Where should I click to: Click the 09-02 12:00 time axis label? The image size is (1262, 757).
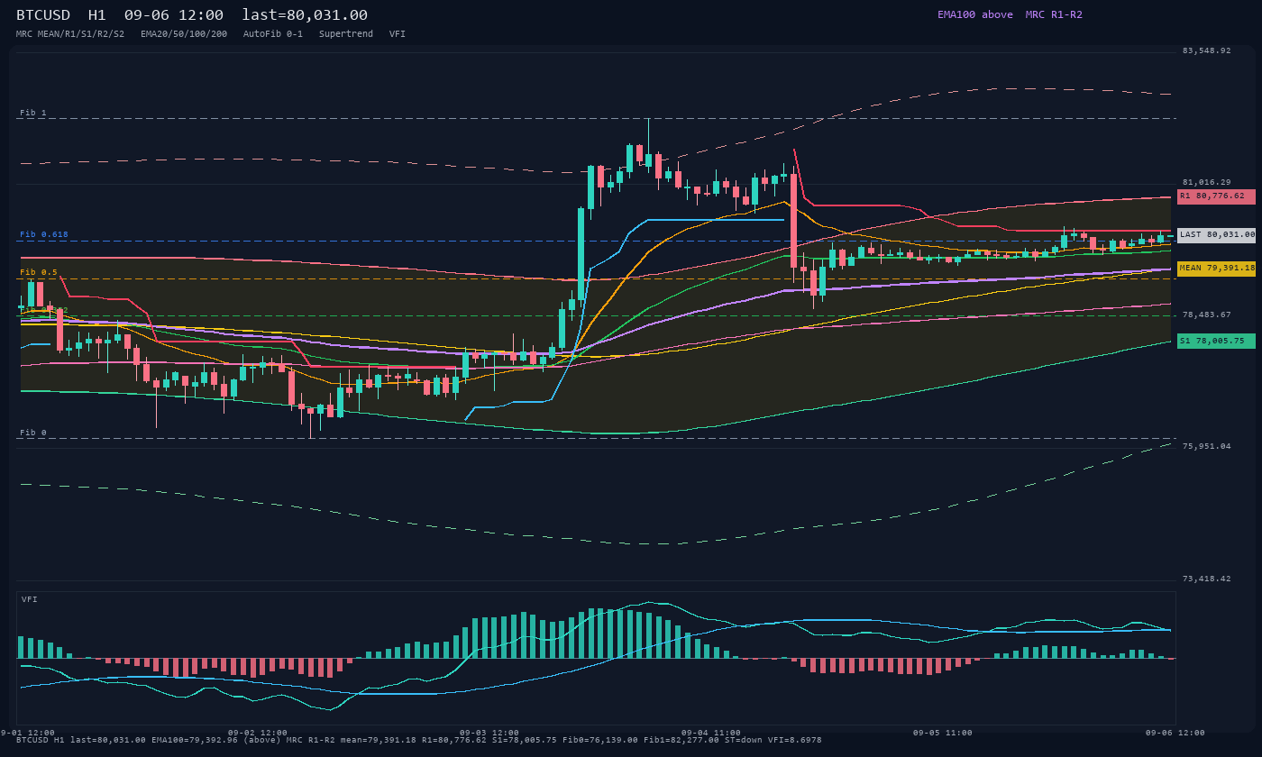click(258, 733)
